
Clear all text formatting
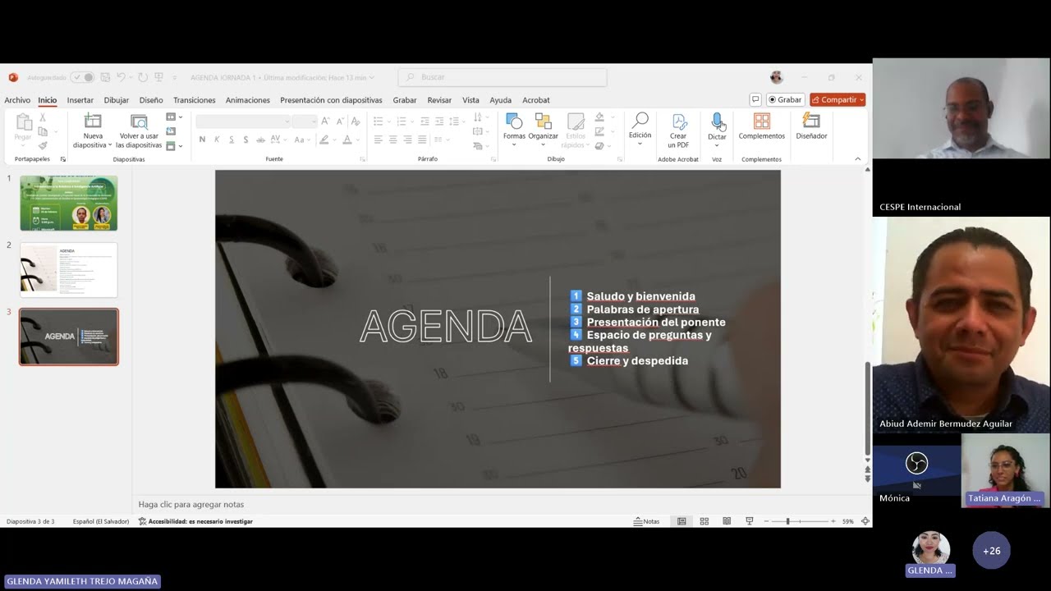pyautogui.click(x=356, y=121)
